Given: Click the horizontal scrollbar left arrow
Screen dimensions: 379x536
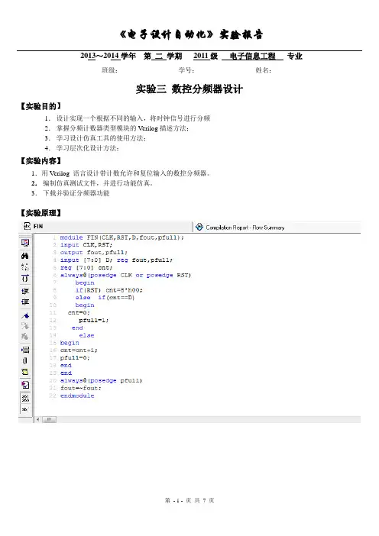Looking at the screenshot, I should tap(37, 419).
